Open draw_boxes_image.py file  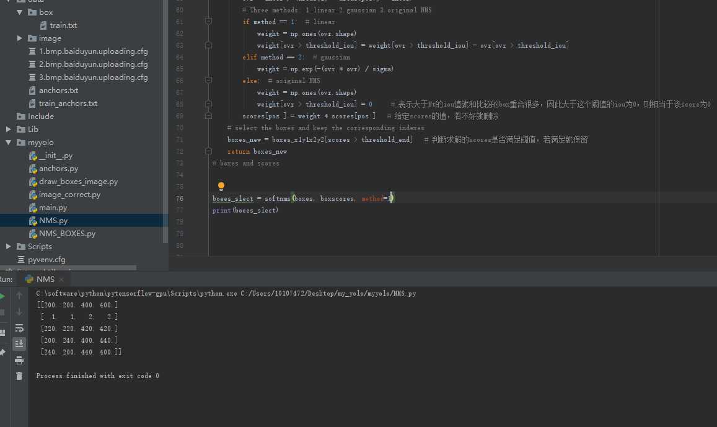click(x=73, y=182)
